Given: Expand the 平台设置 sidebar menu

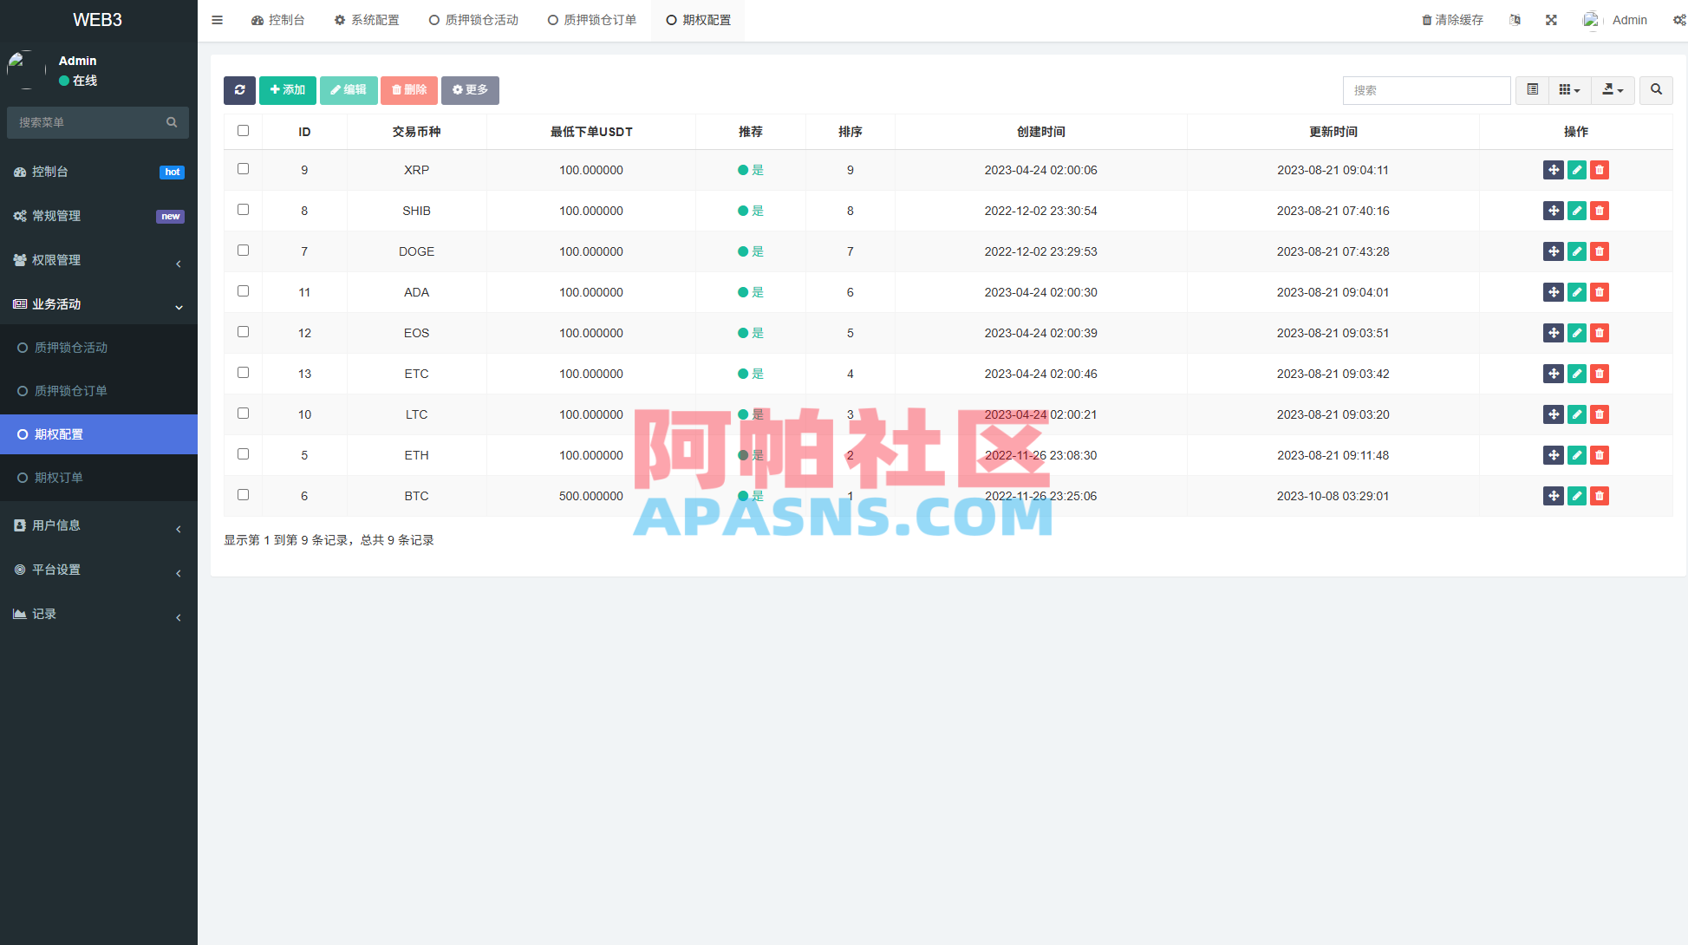Looking at the screenshot, I should click(99, 570).
